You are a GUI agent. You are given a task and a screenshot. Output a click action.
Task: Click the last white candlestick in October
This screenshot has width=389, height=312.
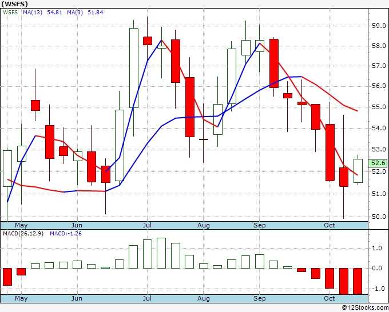358,171
